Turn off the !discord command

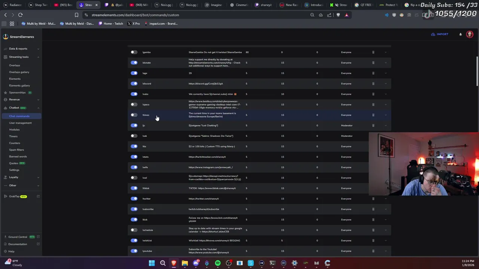(134, 84)
